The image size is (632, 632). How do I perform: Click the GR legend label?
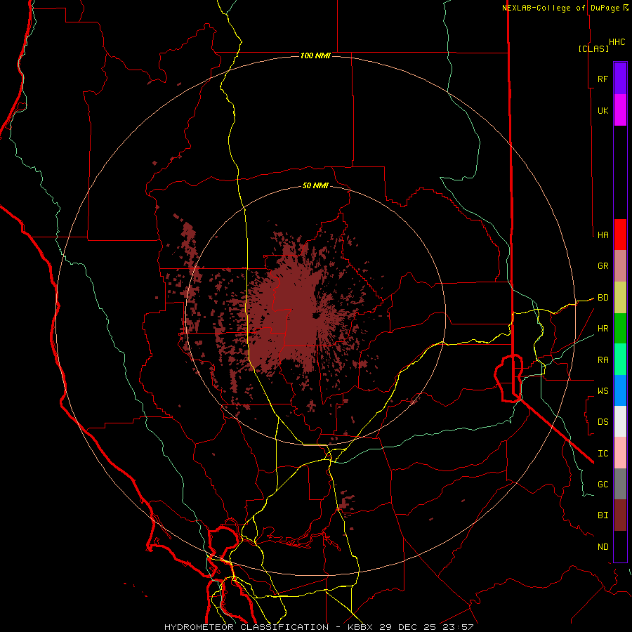coord(603,266)
